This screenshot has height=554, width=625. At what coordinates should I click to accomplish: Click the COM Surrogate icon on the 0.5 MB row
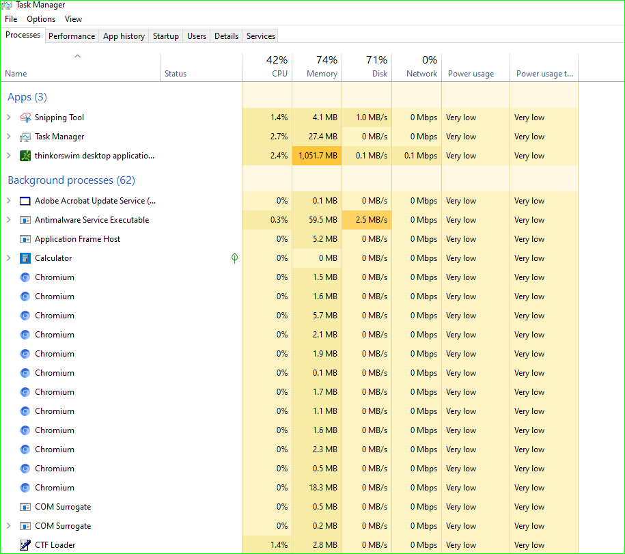(25, 507)
